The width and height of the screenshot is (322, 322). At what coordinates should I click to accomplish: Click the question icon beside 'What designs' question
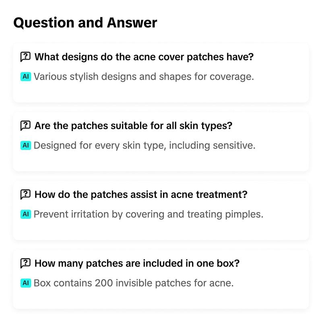pyautogui.click(x=25, y=57)
